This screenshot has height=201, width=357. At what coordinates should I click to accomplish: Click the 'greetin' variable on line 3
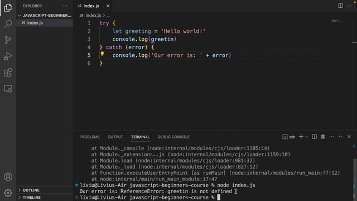(162, 39)
